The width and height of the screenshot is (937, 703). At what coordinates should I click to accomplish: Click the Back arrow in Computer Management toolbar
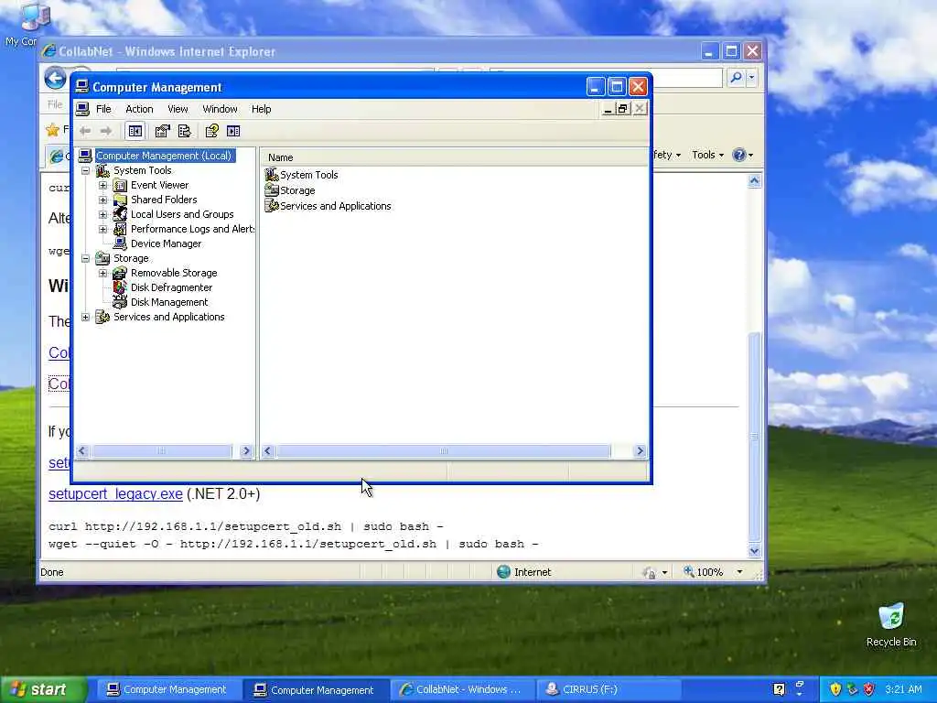(85, 131)
